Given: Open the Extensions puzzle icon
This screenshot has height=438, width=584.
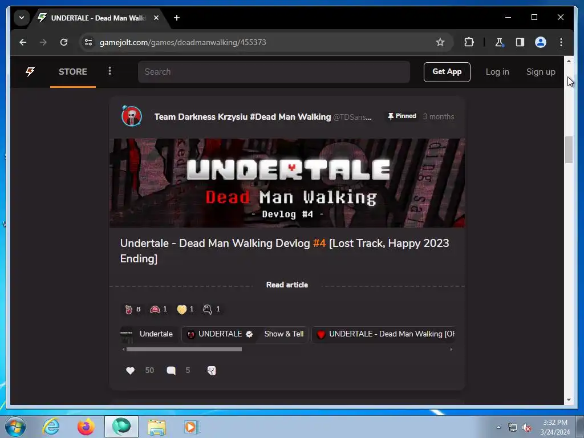Looking at the screenshot, I should [469, 42].
